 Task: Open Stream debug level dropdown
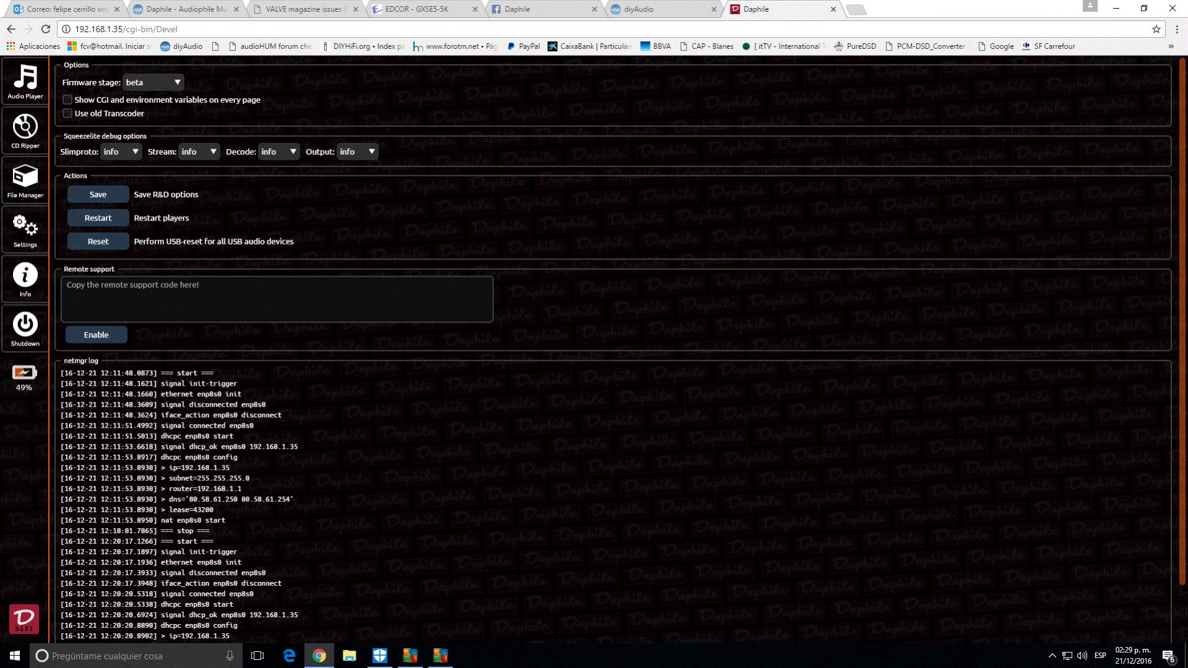tap(199, 152)
